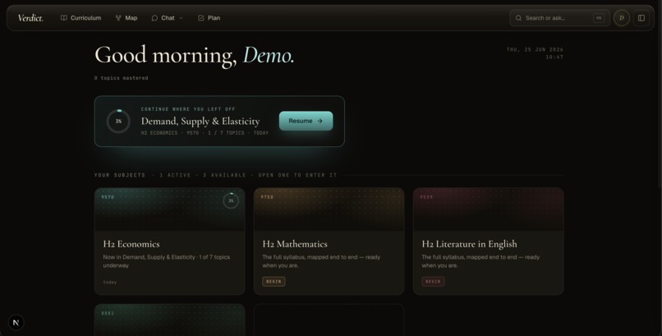Viewport: 662px width, 336px height.
Task: Open the Curriculum nav item
Action: (x=81, y=18)
